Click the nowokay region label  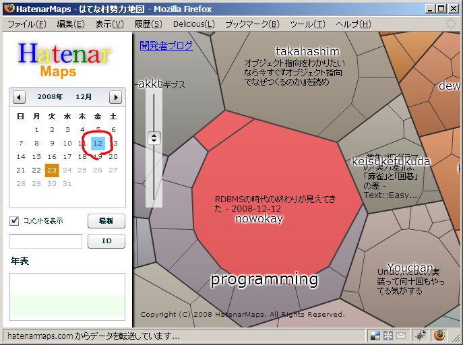[x=259, y=219]
